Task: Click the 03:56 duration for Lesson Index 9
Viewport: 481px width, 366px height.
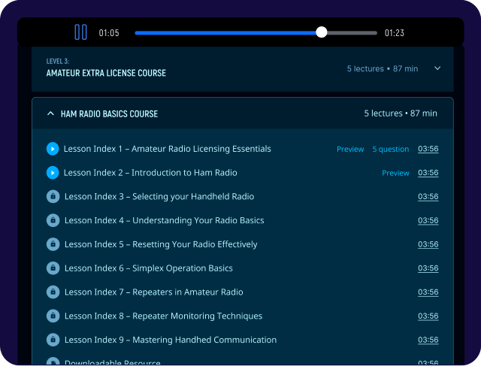Action: tap(428, 340)
